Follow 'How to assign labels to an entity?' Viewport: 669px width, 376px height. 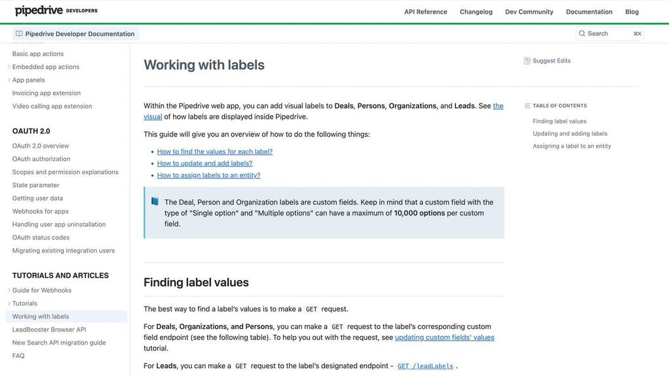(x=208, y=175)
